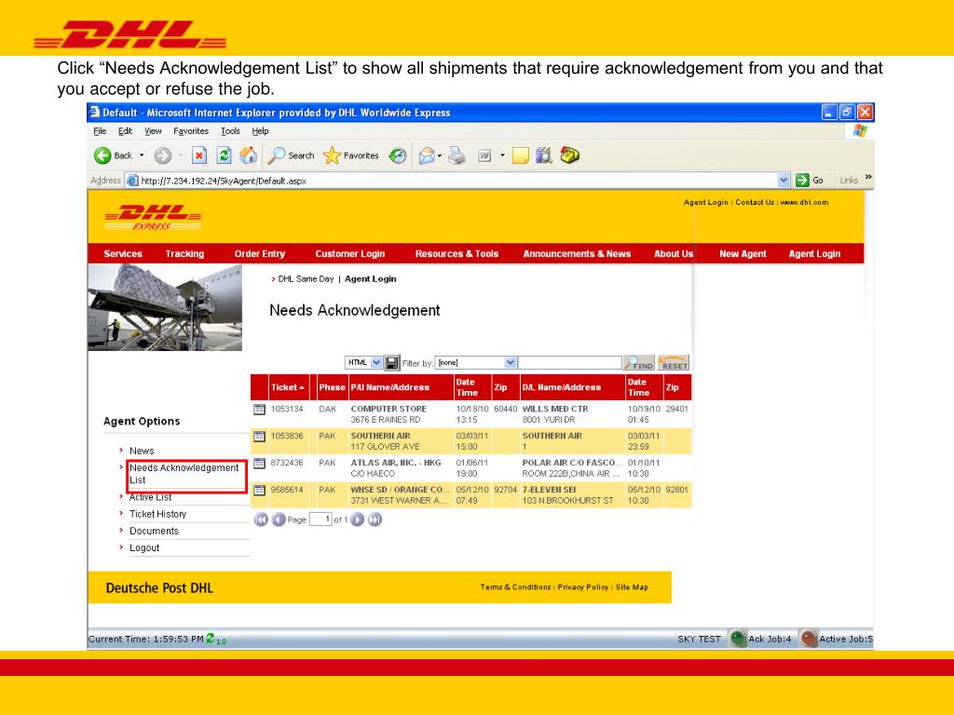The width and height of the screenshot is (954, 715).
Task: Click the page number input box
Action: coord(320,519)
